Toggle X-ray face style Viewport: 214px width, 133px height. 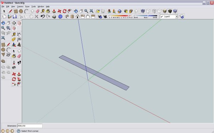(x=143, y=11)
